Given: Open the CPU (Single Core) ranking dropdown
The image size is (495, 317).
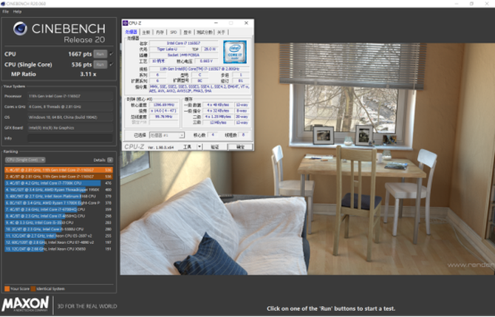Looking at the screenshot, I should point(25,160).
